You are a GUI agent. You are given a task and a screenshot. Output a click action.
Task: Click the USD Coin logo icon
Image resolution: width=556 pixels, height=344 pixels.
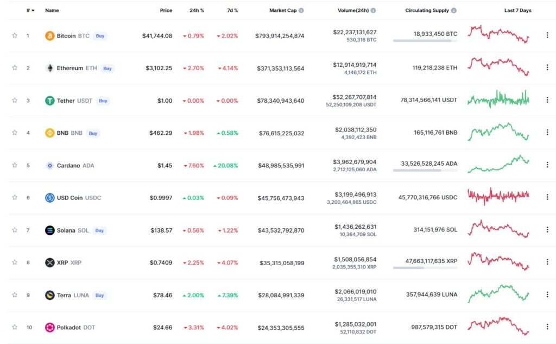point(49,198)
